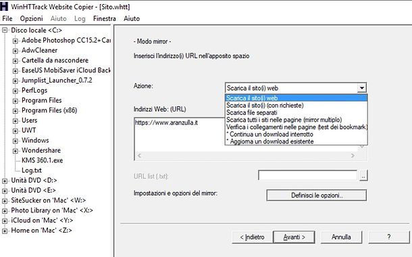Click the greyed-out Aiuto menu beside Opzioni
Viewport: 412px width, 257px height.
[x=58, y=18]
